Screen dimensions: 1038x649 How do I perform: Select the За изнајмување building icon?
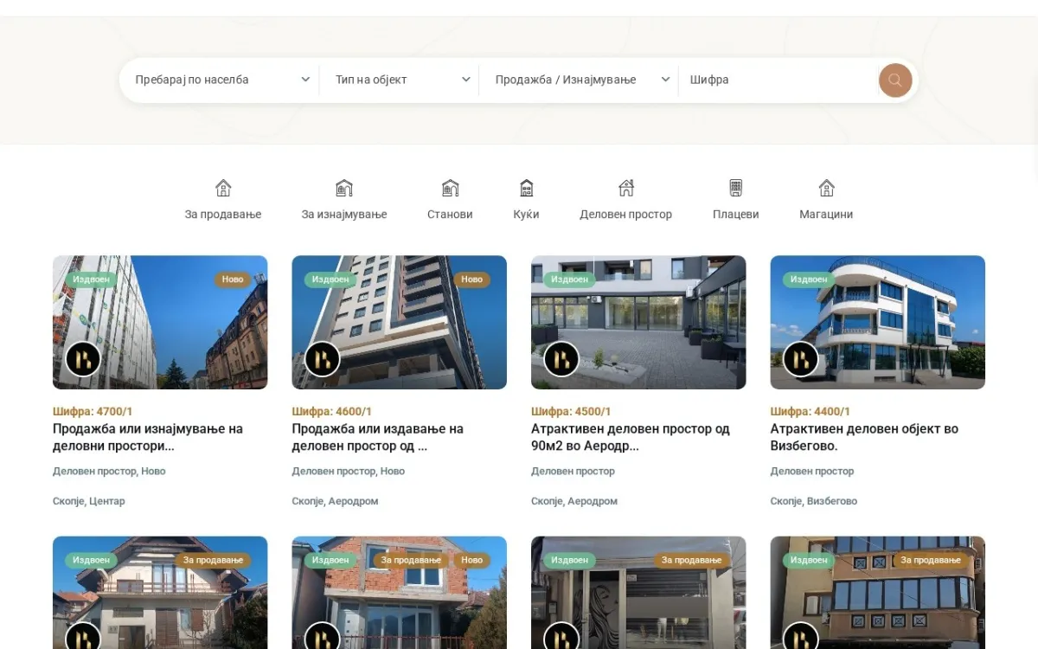click(x=344, y=188)
